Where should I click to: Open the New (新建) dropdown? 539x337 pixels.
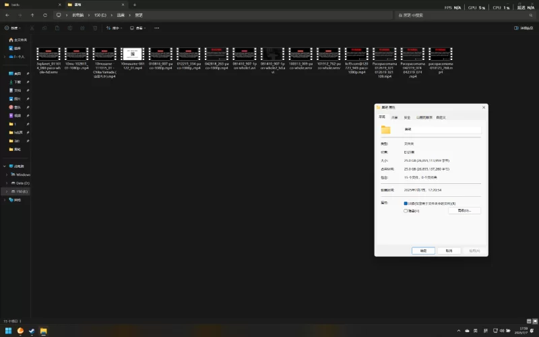pyautogui.click(x=13, y=28)
